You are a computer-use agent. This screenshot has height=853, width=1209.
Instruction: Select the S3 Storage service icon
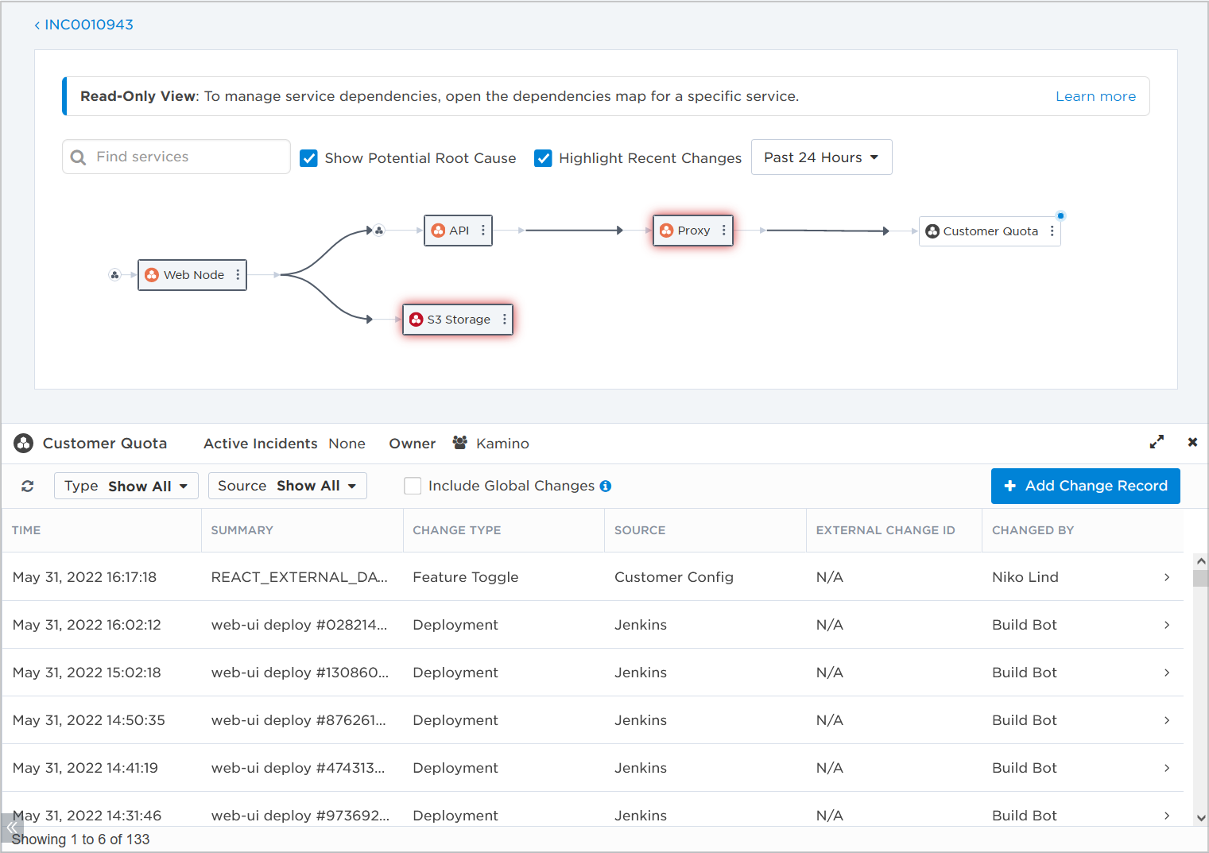416,320
